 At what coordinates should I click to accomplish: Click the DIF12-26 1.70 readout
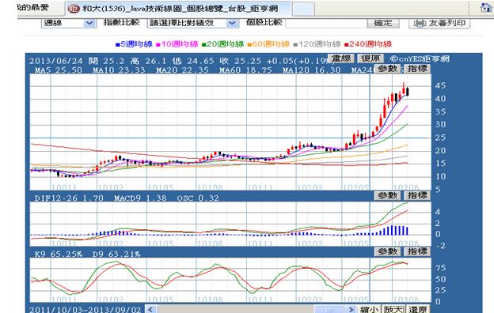(69, 198)
